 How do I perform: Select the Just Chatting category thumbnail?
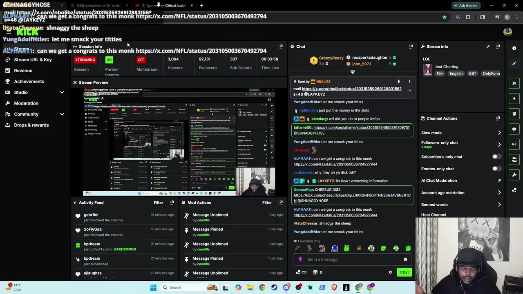(x=427, y=70)
